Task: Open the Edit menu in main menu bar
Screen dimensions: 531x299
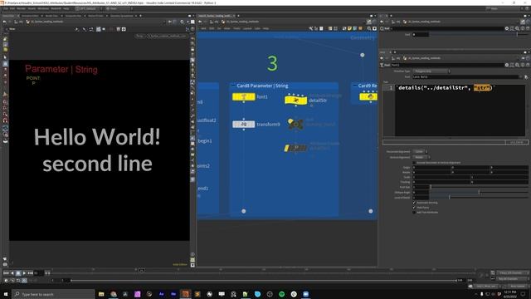Action: 12,8
